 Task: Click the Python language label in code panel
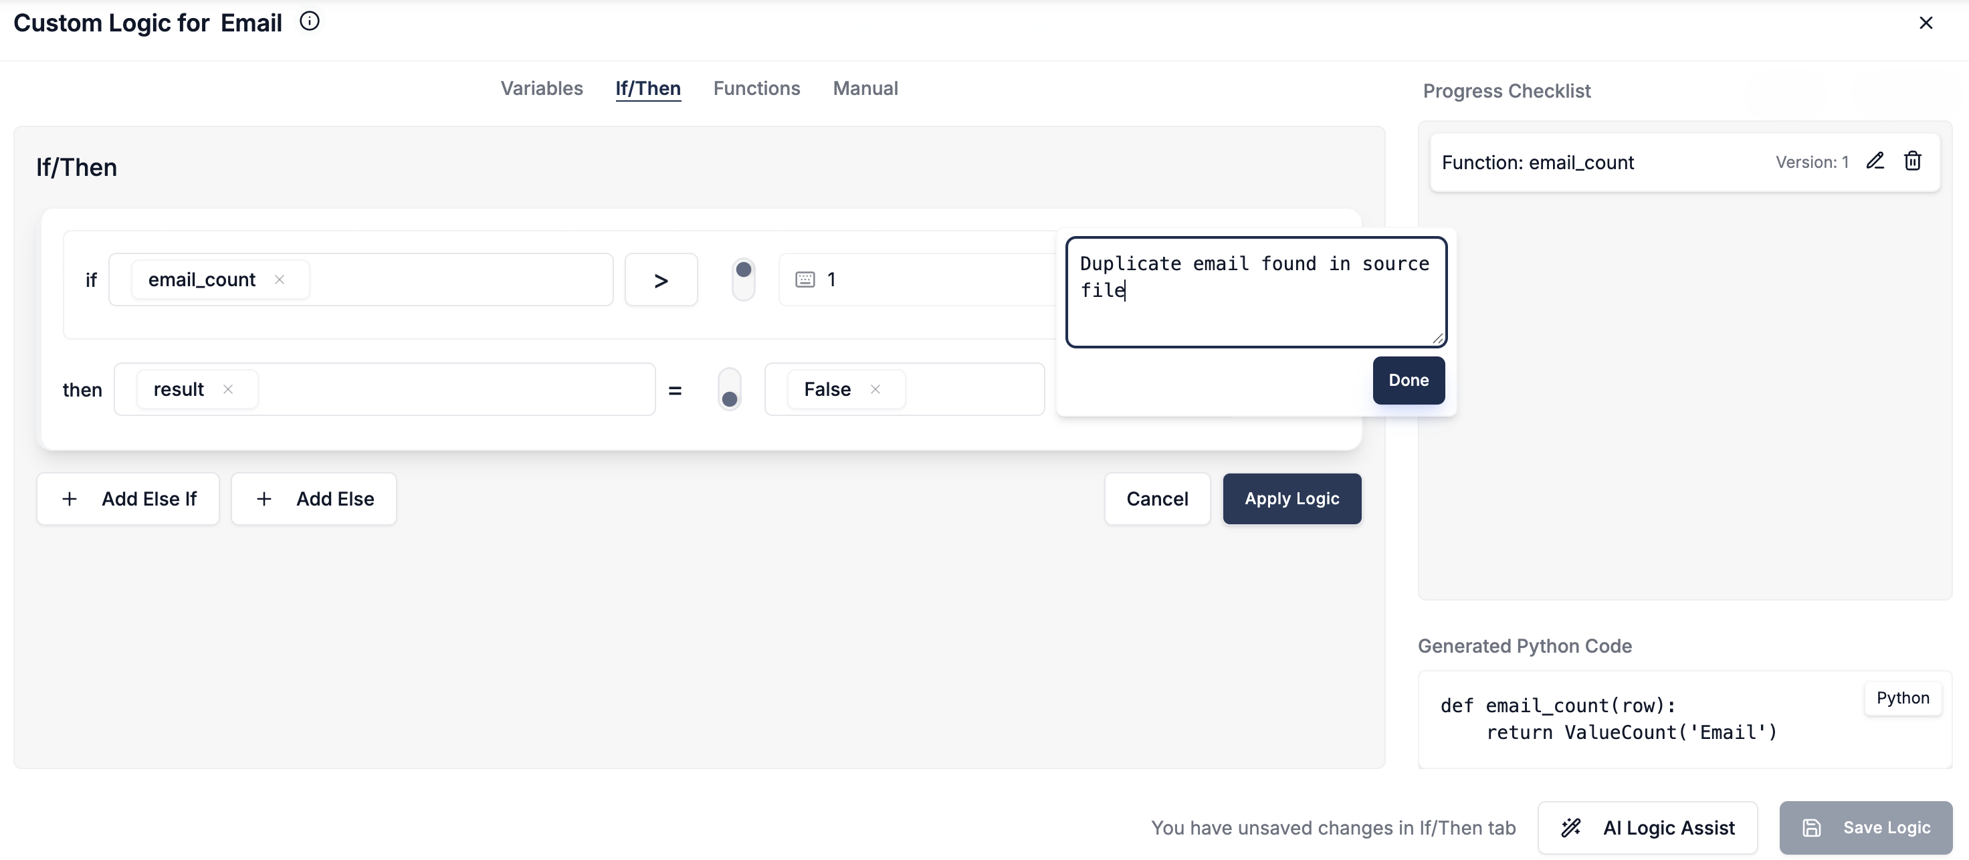click(x=1903, y=698)
